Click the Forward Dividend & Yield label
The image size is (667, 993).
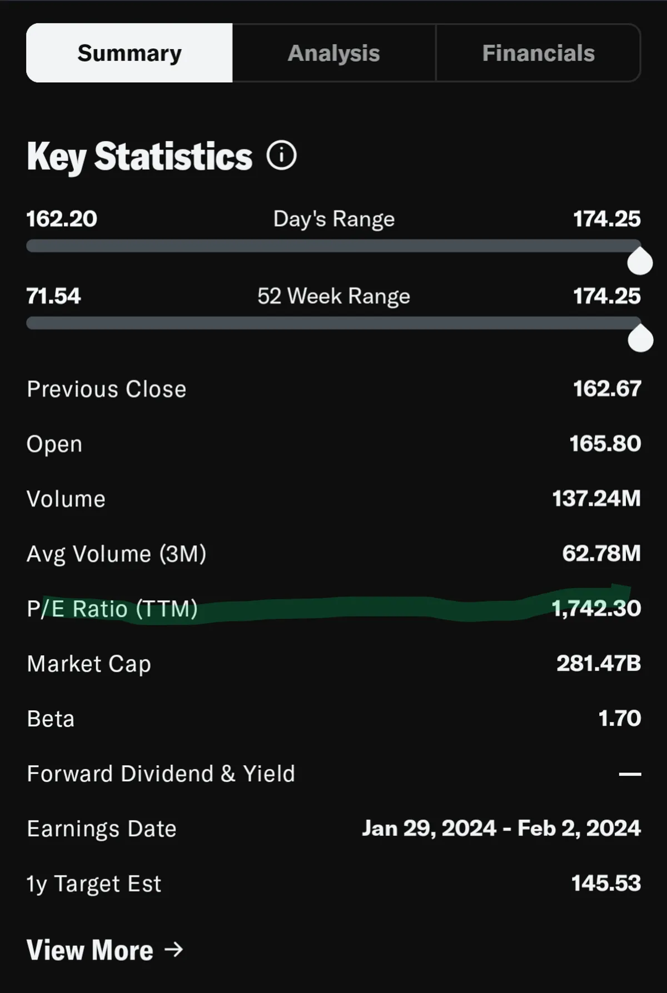[x=161, y=774]
